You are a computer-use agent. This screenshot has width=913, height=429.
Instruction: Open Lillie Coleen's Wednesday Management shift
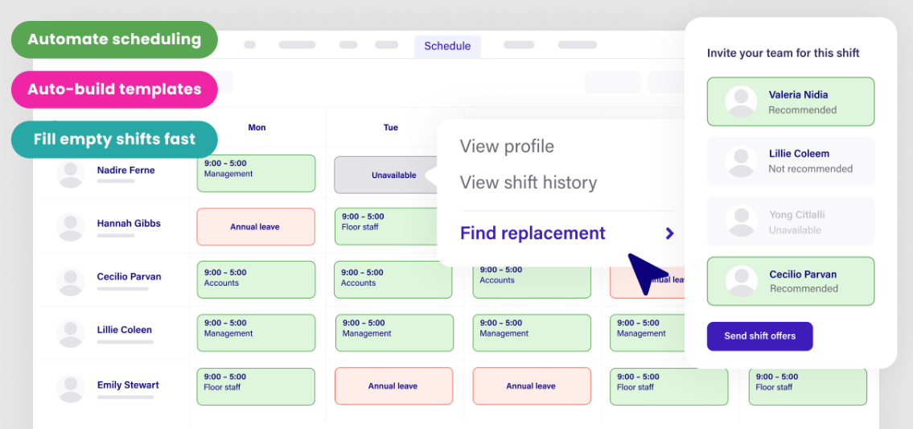click(533, 333)
